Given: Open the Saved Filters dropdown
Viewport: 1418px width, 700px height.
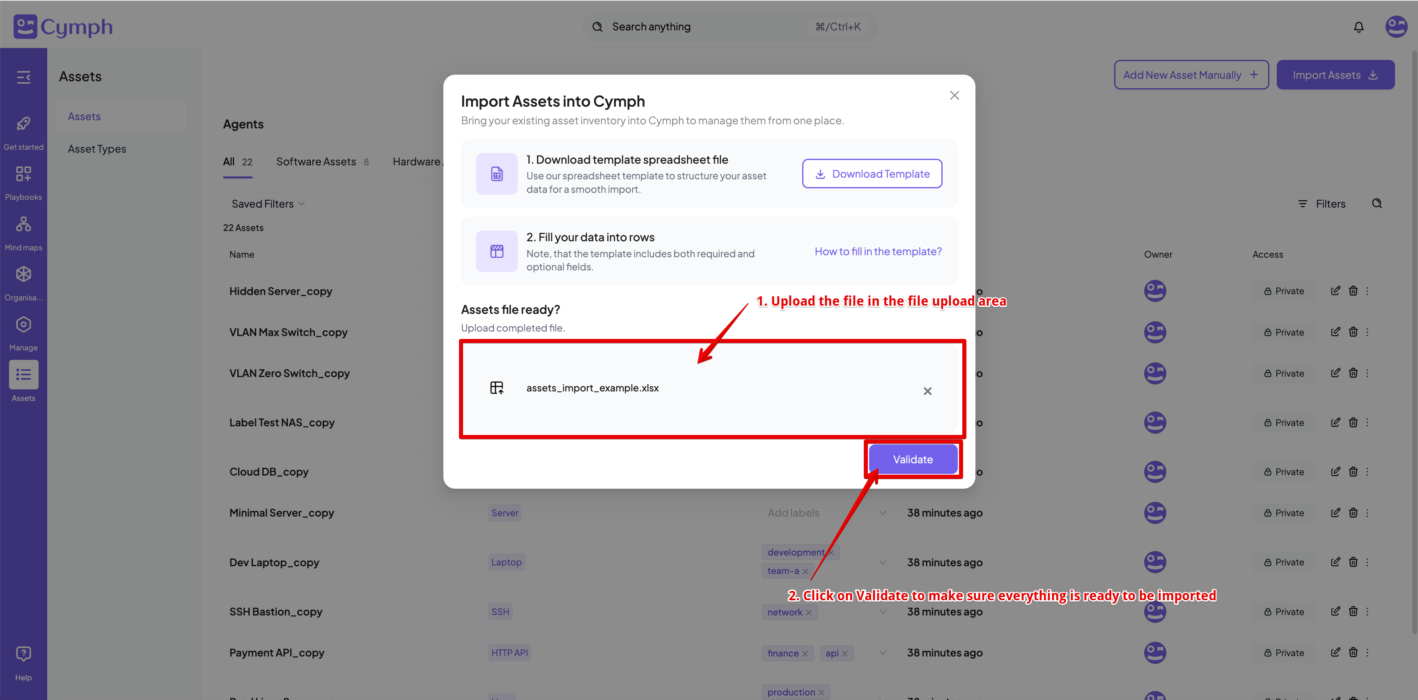Looking at the screenshot, I should pos(268,203).
